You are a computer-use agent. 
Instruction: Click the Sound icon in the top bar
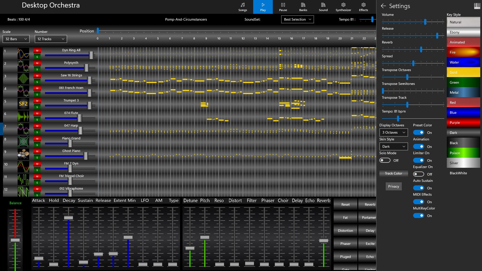323,7
